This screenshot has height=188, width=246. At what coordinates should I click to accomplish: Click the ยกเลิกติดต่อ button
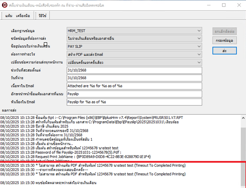pyautogui.click(x=225, y=31)
